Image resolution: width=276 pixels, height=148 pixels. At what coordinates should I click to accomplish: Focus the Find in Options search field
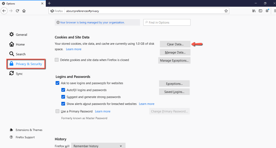tap(167, 23)
